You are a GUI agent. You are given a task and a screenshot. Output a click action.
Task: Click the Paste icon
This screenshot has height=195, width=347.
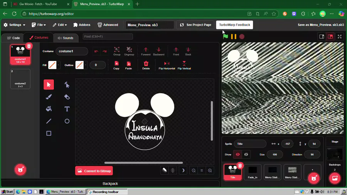128,65
